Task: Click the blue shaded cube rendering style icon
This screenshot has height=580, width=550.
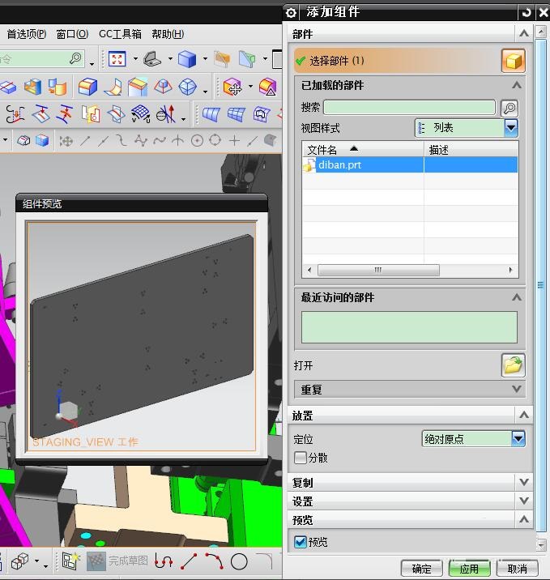Action: [187, 59]
